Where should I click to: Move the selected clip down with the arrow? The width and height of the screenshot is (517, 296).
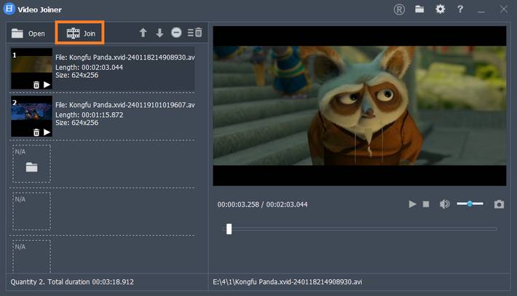(x=159, y=33)
